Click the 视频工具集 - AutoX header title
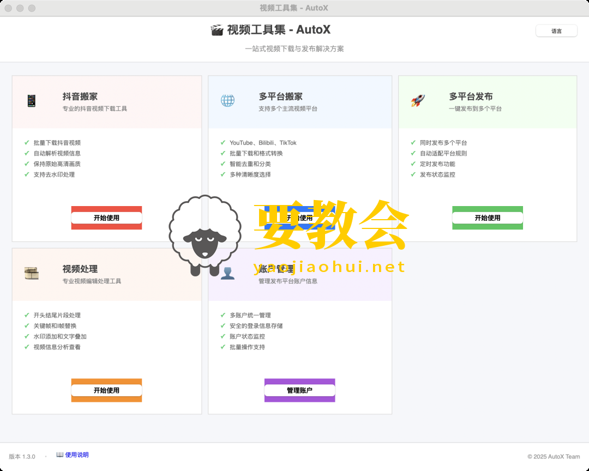 (x=279, y=29)
